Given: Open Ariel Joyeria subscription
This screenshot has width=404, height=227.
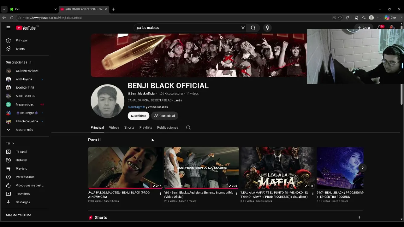Looking at the screenshot, I should click(x=25, y=79).
